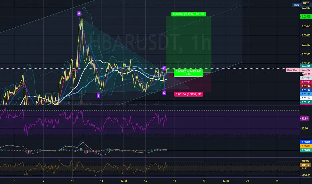
Task: Click the blue MACD value 0.00011
Action: [305, 142]
